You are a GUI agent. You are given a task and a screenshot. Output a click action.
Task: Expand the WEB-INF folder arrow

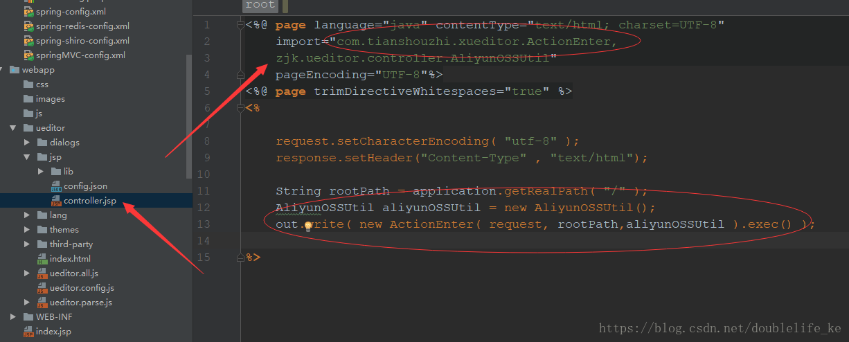click(x=13, y=317)
